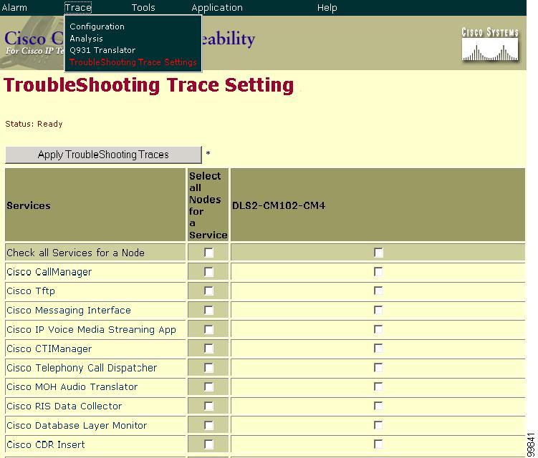The image size is (538, 458).
Task: Click Cisco RIS Data Collector label
Action: pos(64,406)
